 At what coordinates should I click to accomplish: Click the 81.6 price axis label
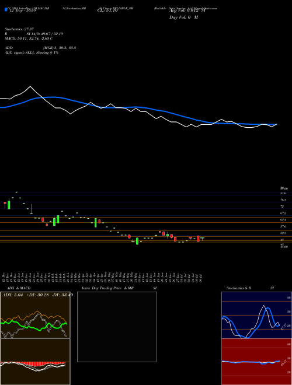pos(283,193)
